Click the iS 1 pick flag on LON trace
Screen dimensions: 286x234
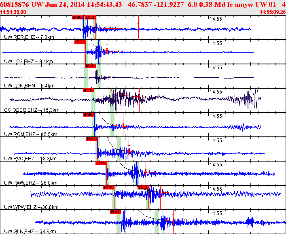pyautogui.click(x=91, y=66)
